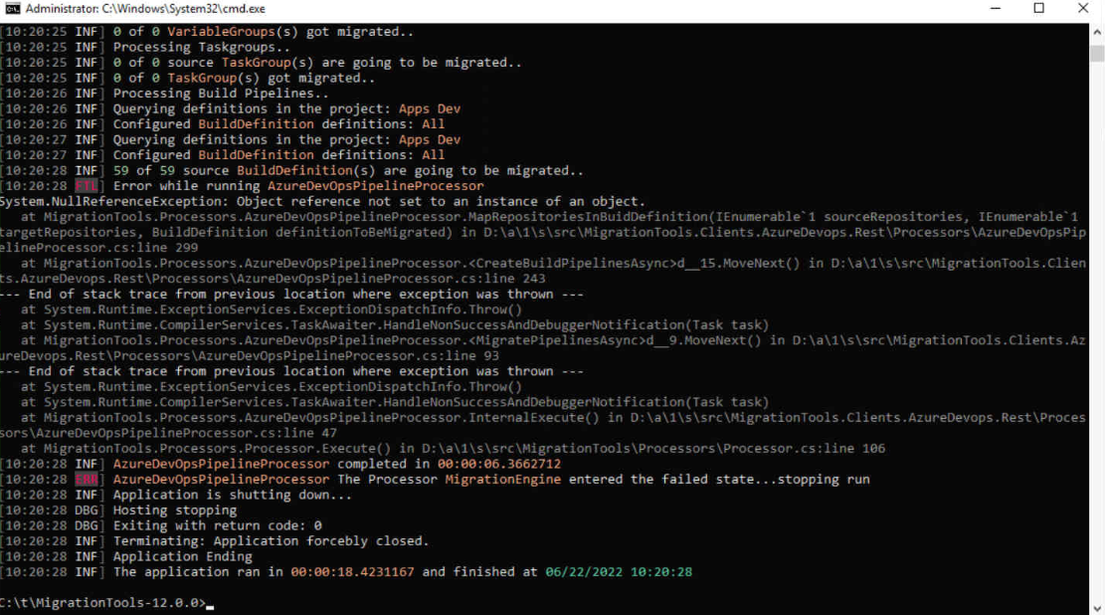Screen dimensions: 1105x615
Task: Click 'Error while running AzureDevOpsPipelineProcessor' text
Action: (298, 186)
